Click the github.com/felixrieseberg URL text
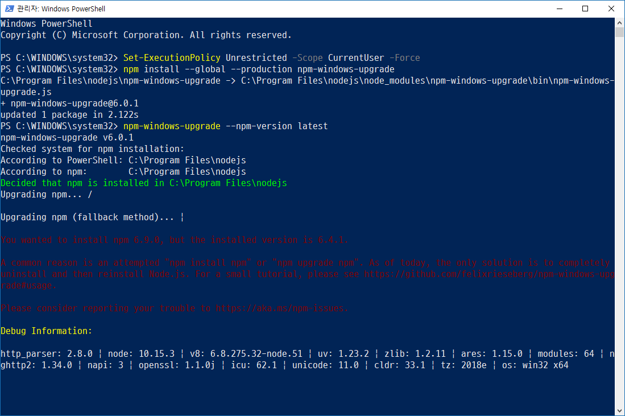Screen dimensions: 625x416 pyautogui.click(x=489, y=274)
